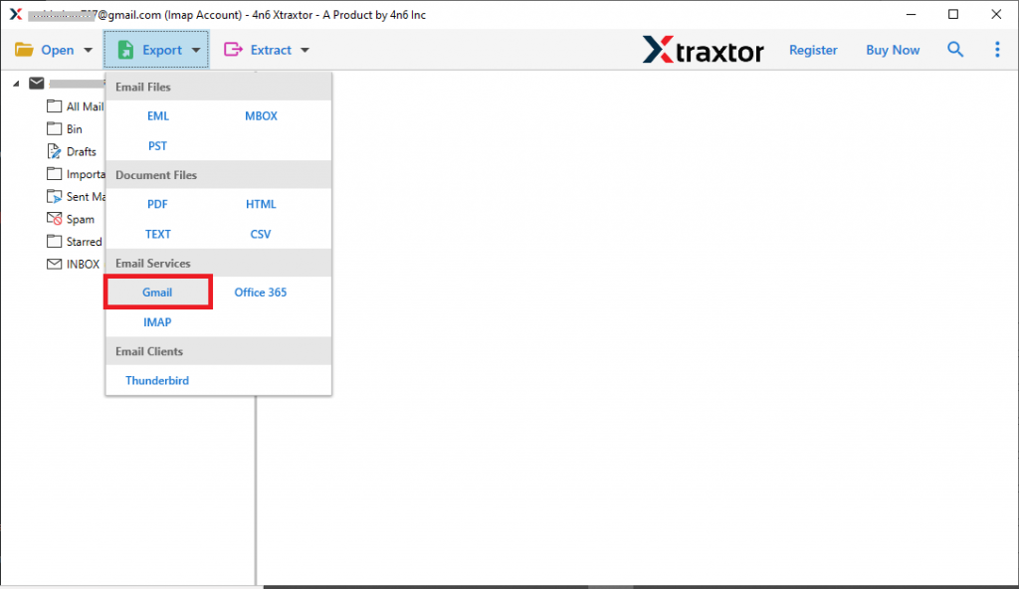Expand the Open dropdown arrow
Viewport: 1019px width, 589px height.
pyautogui.click(x=88, y=49)
